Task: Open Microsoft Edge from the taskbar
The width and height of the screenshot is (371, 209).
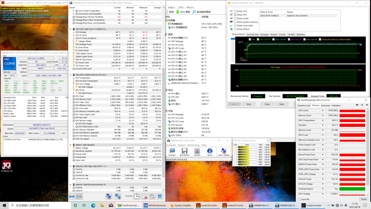Action: click(93, 205)
